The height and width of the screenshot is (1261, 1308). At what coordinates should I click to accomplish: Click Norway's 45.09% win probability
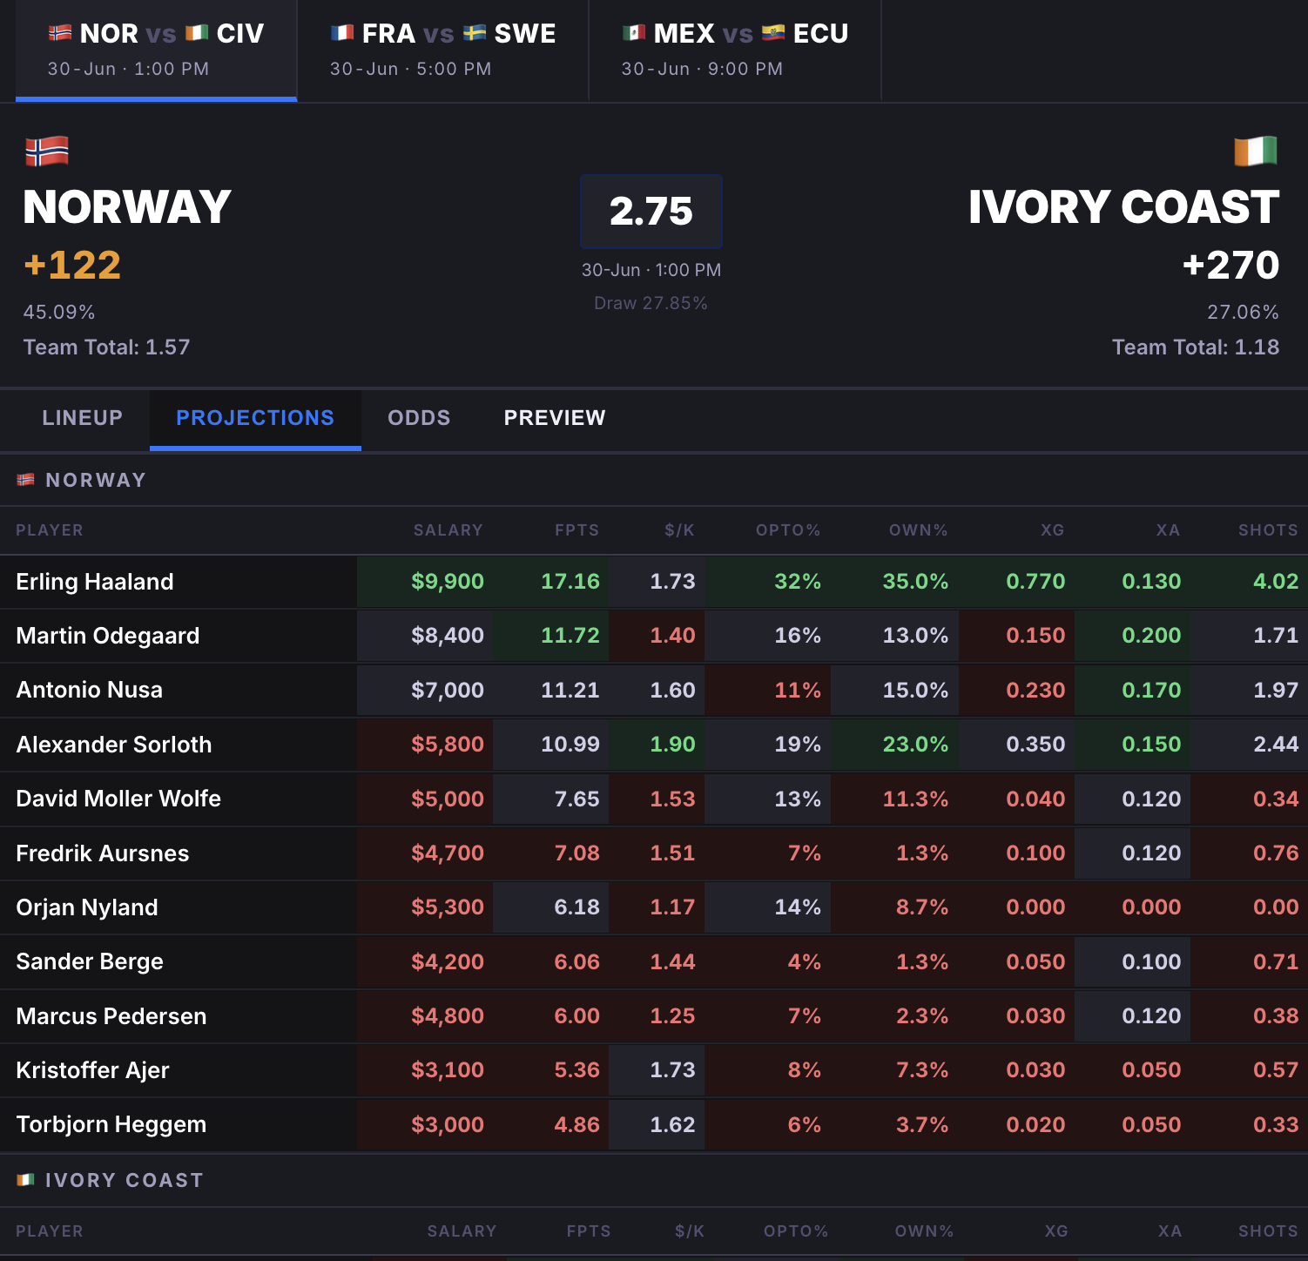pyautogui.click(x=59, y=312)
